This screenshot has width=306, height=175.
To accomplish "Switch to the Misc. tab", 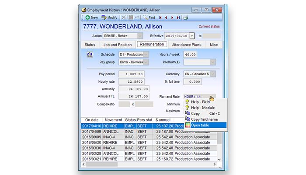I will point(214,45).
